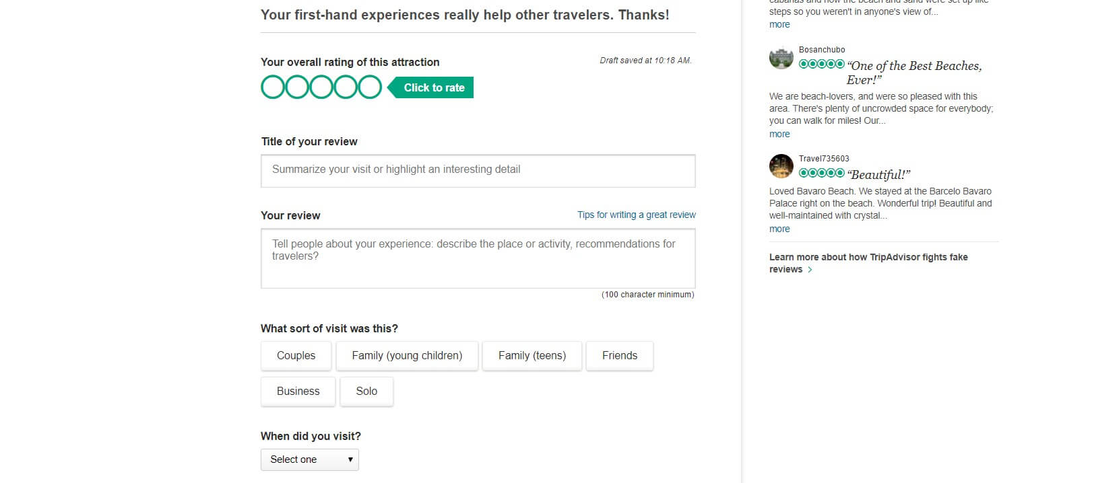Viewport: 1094px width, 483px height.
Task: Focus the 'Title of your review' field
Action: click(478, 171)
